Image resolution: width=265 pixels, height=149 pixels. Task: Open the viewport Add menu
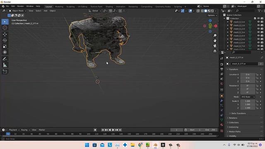[x=46, y=11]
